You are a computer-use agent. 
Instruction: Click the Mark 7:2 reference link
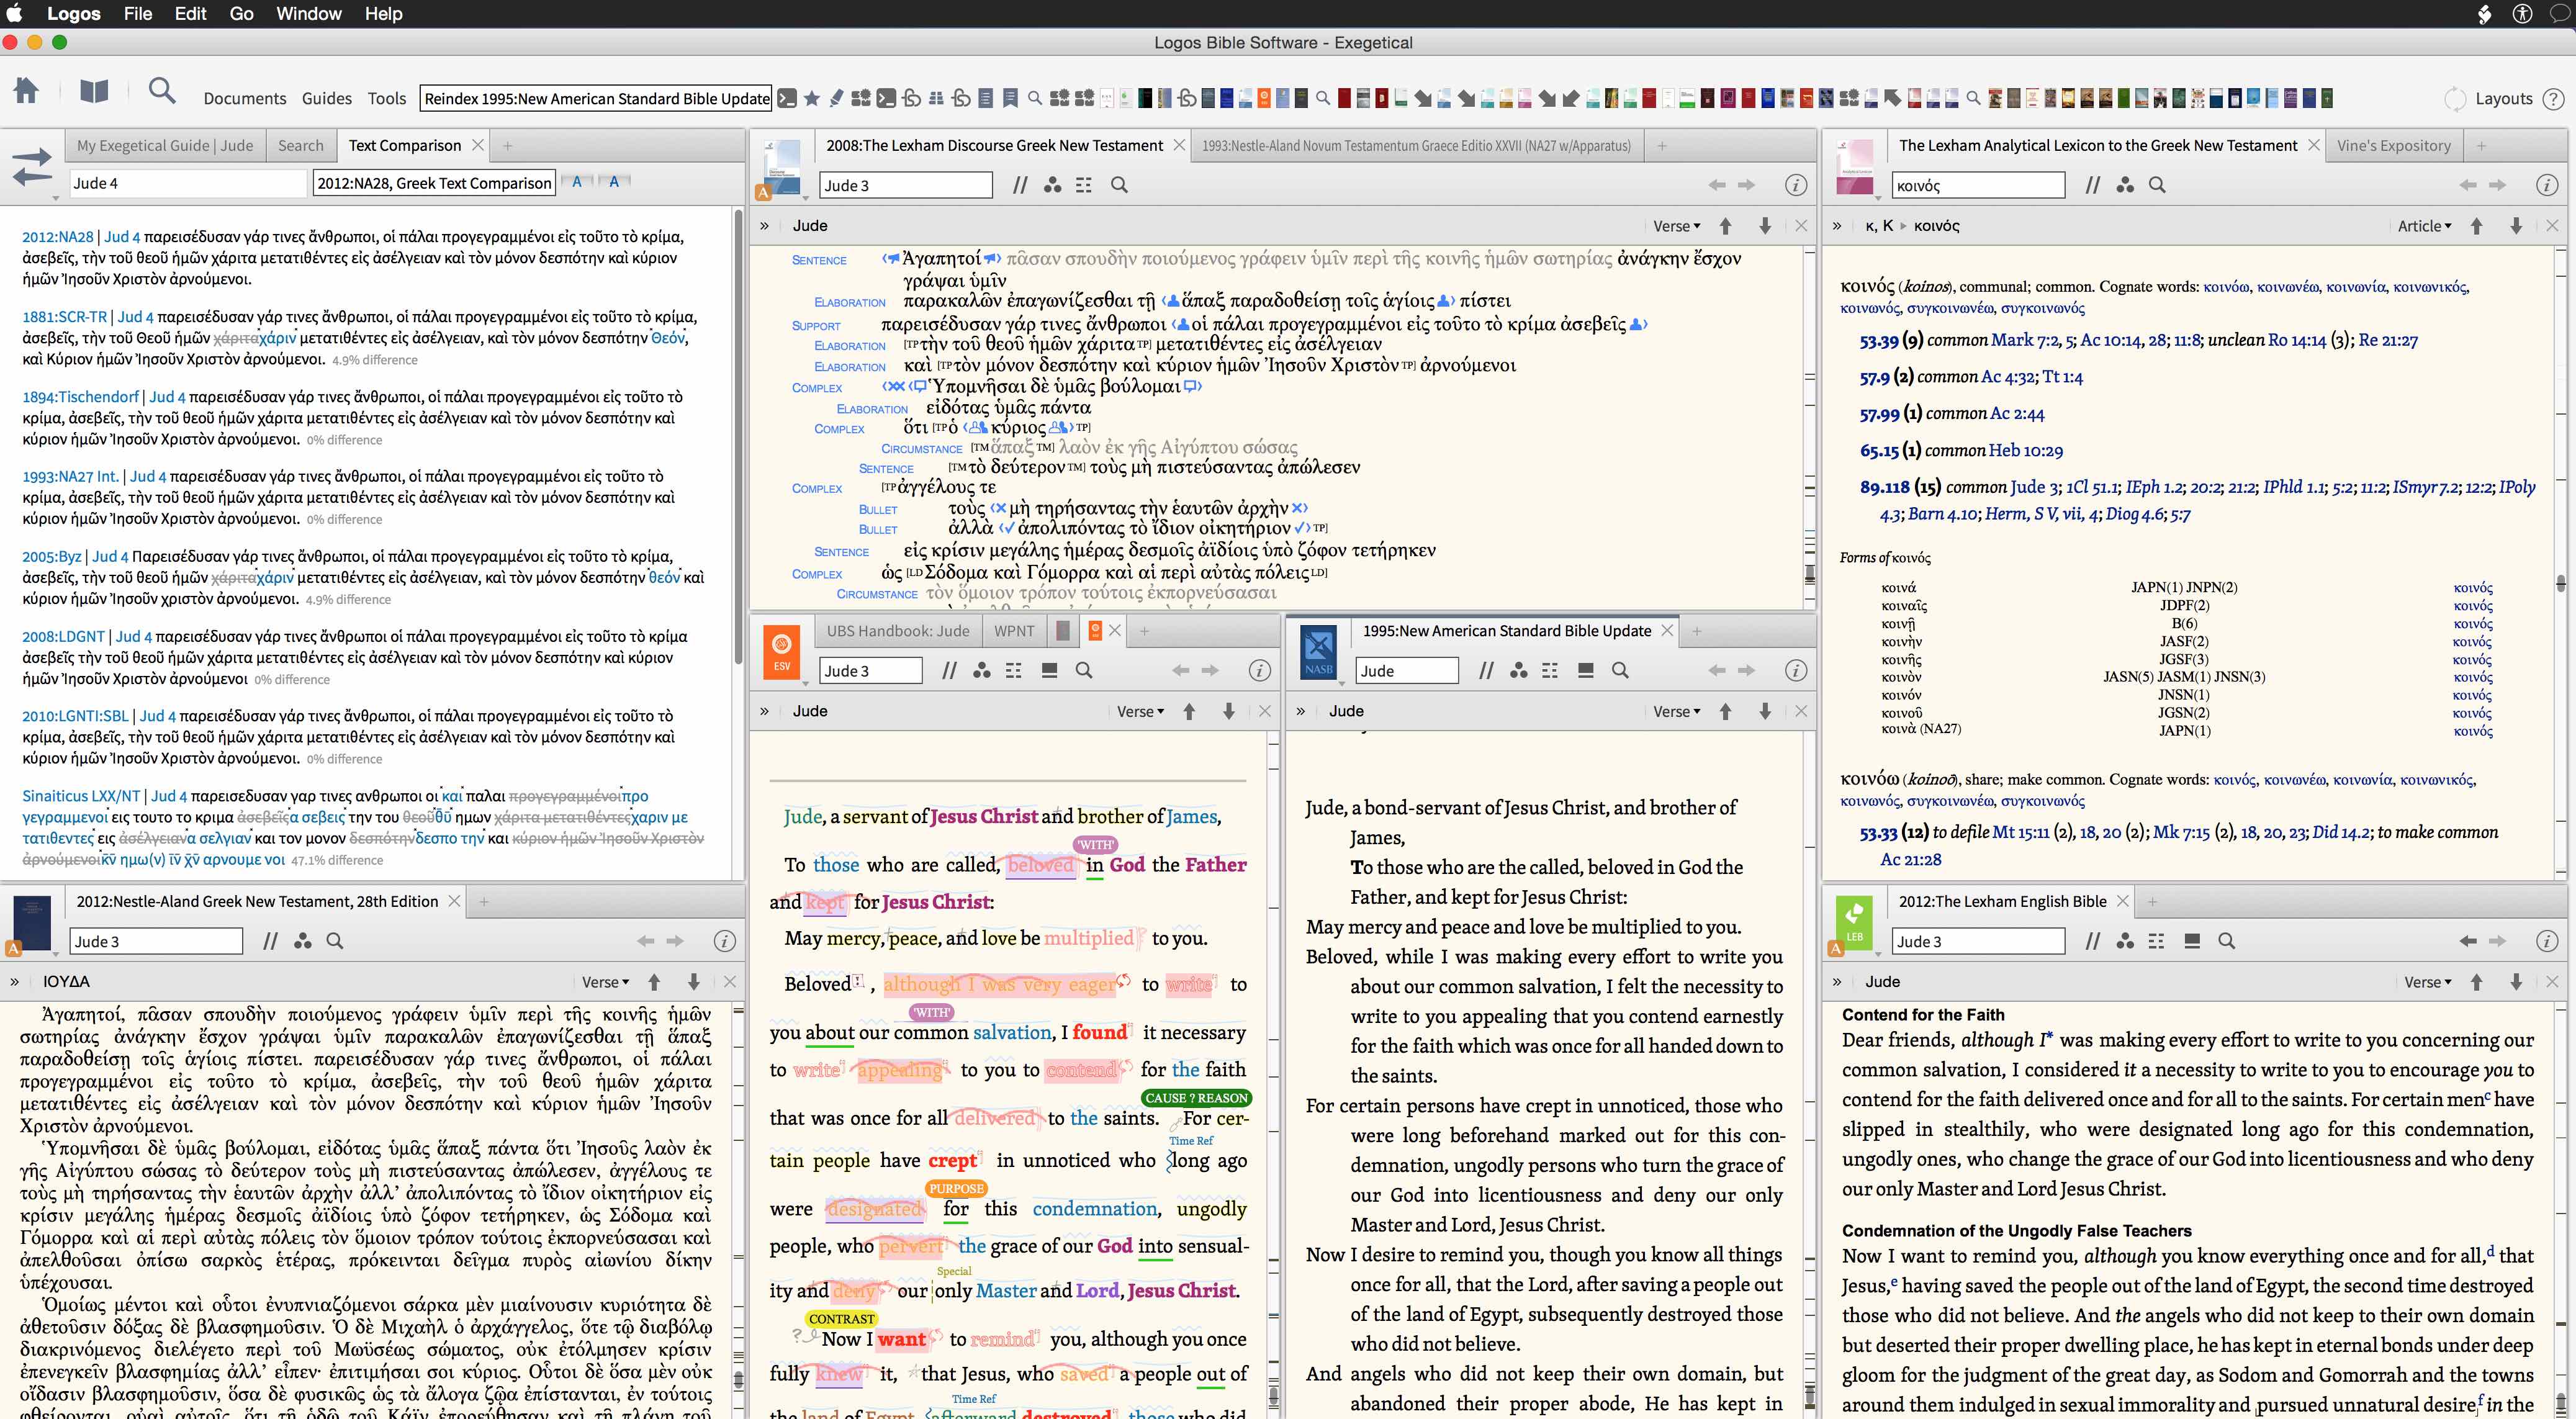click(2026, 340)
